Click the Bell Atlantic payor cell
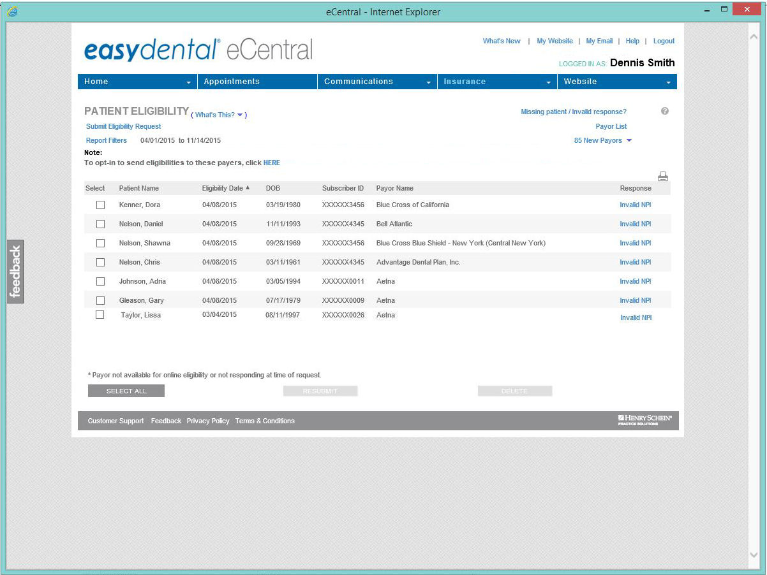 (394, 224)
